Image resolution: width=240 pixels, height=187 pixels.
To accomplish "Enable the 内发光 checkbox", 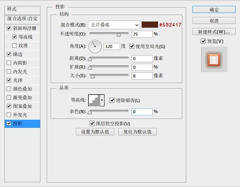I will (9, 71).
